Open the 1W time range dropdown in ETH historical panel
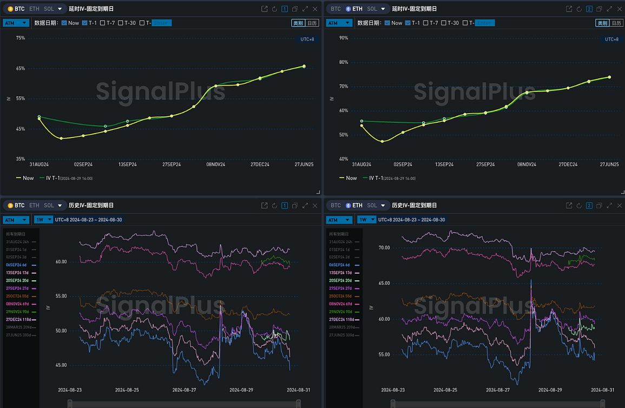Image resolution: width=625 pixels, height=408 pixels. pyautogui.click(x=366, y=220)
